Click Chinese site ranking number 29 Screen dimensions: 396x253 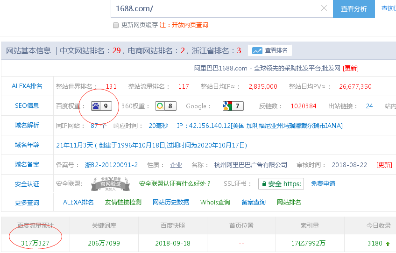116,50
